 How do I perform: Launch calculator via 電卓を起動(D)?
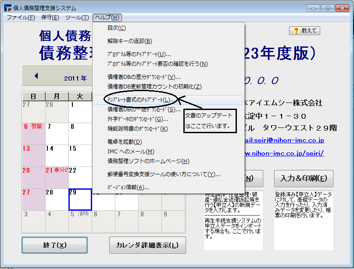point(125,142)
